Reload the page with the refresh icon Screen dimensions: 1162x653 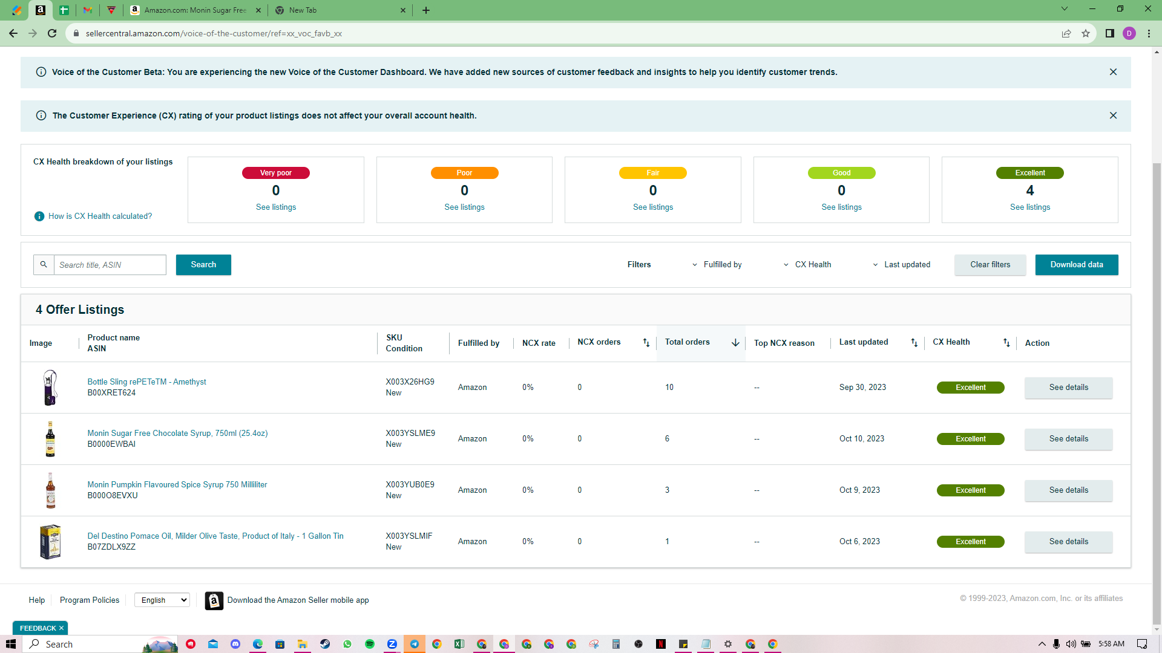tap(52, 33)
